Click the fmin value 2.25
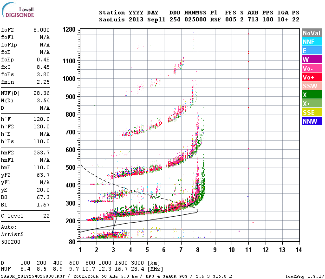325x279 pixels. click(x=43, y=82)
